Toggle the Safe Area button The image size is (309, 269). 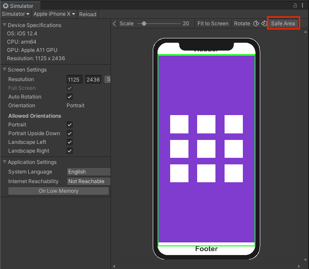283,24
